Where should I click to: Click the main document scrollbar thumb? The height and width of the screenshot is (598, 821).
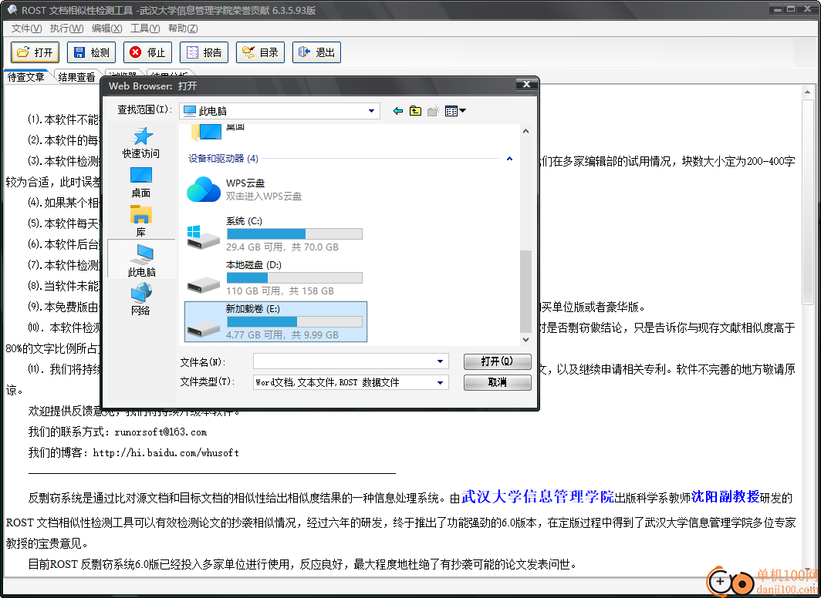tap(807, 201)
